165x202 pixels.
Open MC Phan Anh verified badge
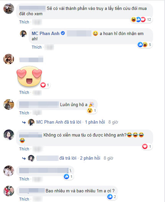tap(63, 33)
